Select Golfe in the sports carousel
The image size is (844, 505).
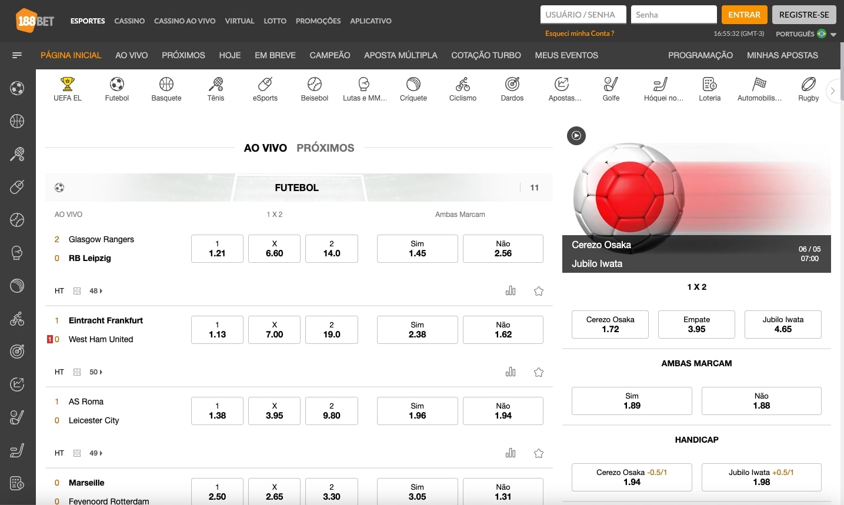coord(611,89)
